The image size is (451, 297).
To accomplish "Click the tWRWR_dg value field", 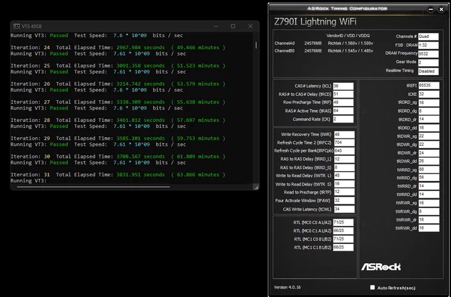I will 428,211.
